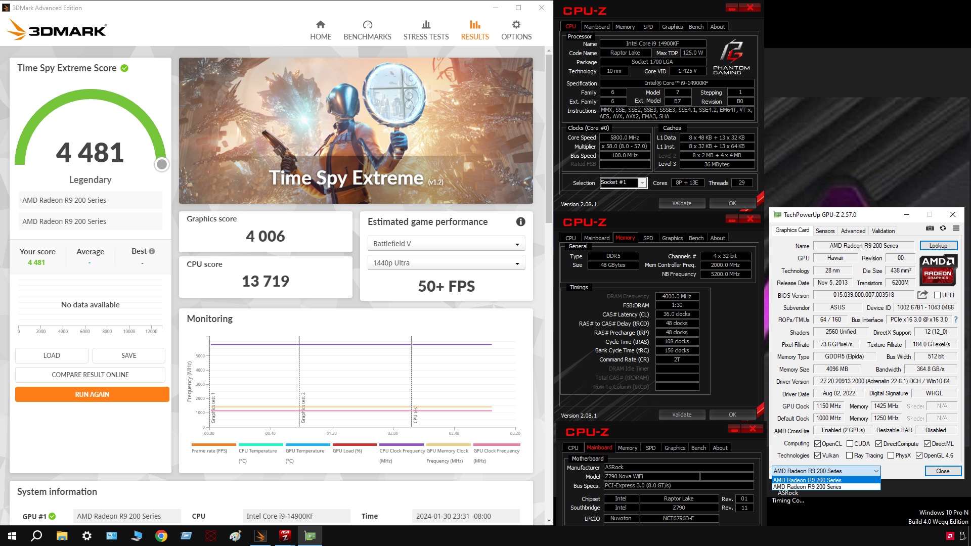Open the 3DMark Benchmarks section
971x546 pixels.
tap(367, 30)
